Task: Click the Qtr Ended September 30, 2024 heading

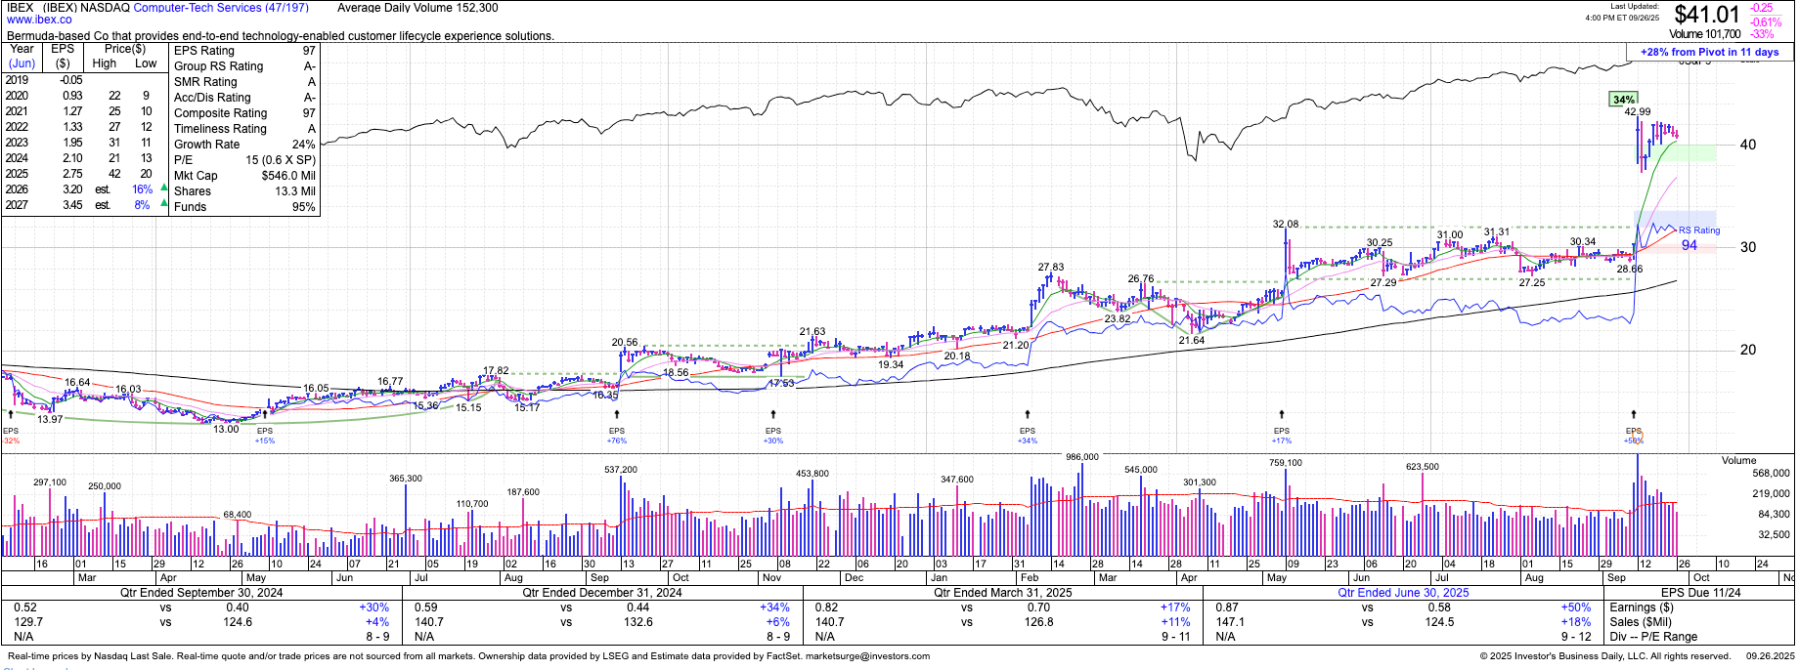Action: [201, 593]
